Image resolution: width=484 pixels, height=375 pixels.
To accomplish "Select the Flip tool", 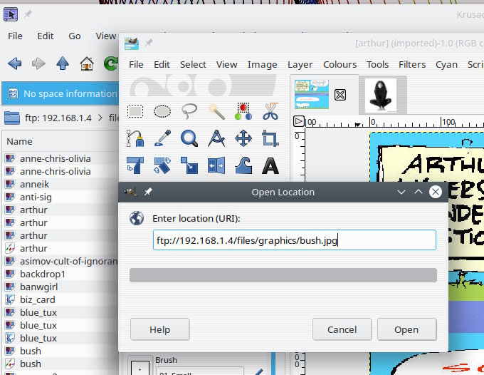I will pos(216,165).
